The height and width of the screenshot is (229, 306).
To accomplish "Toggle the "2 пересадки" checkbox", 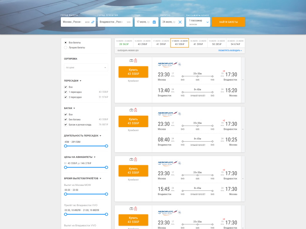I will click(x=65, y=97).
